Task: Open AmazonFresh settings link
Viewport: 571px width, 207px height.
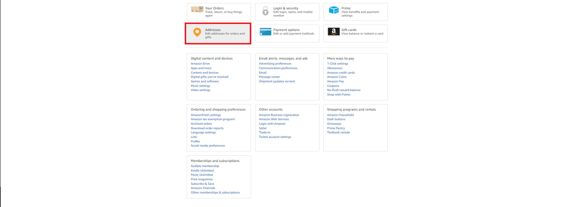Action: click(x=206, y=115)
